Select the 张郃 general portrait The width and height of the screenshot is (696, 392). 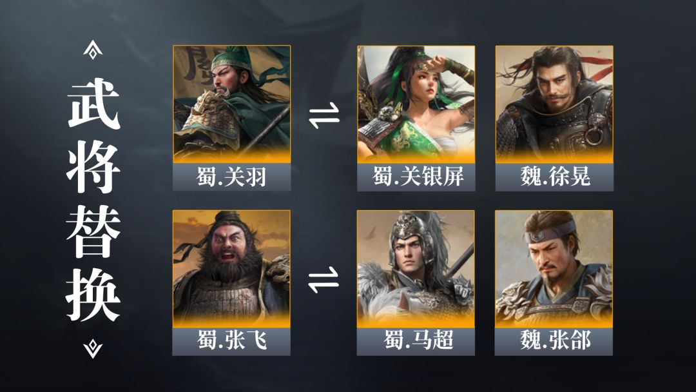click(x=554, y=269)
